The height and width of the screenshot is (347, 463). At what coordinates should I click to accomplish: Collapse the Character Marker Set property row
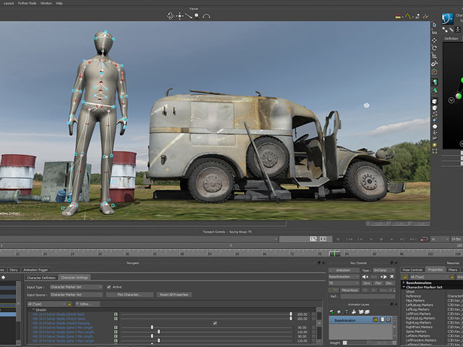click(404, 287)
